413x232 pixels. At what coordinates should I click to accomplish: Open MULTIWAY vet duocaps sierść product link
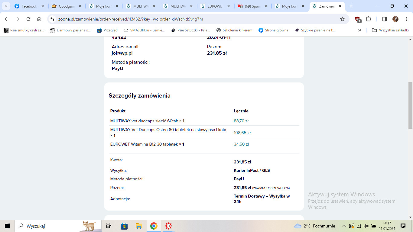(x=144, y=121)
